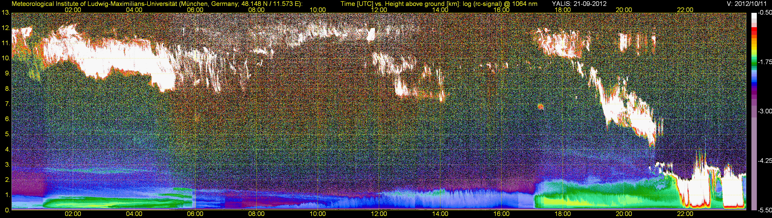Click the 3. height axis label
Image resolution: width=772 pixels, height=218 pixels.
click(7, 165)
